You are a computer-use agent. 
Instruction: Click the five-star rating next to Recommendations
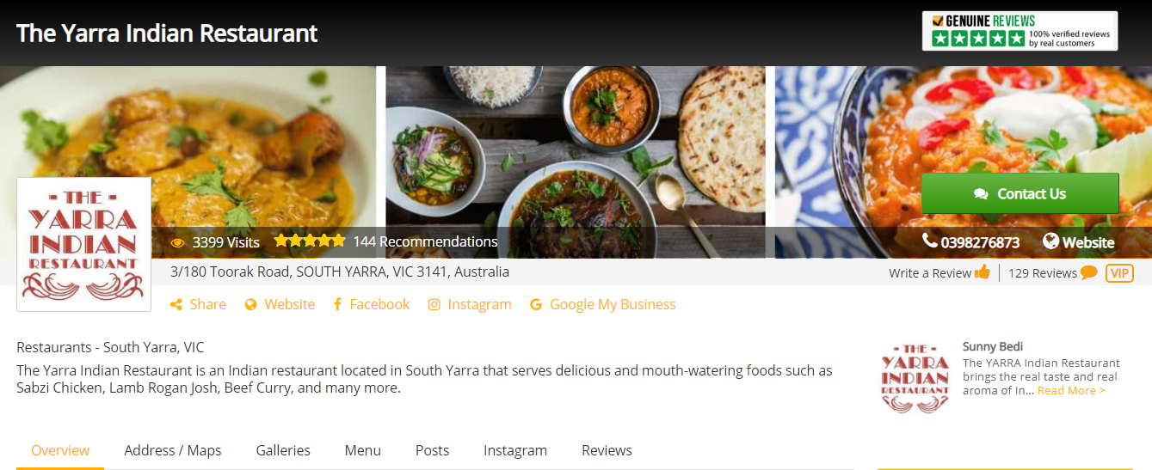(310, 241)
